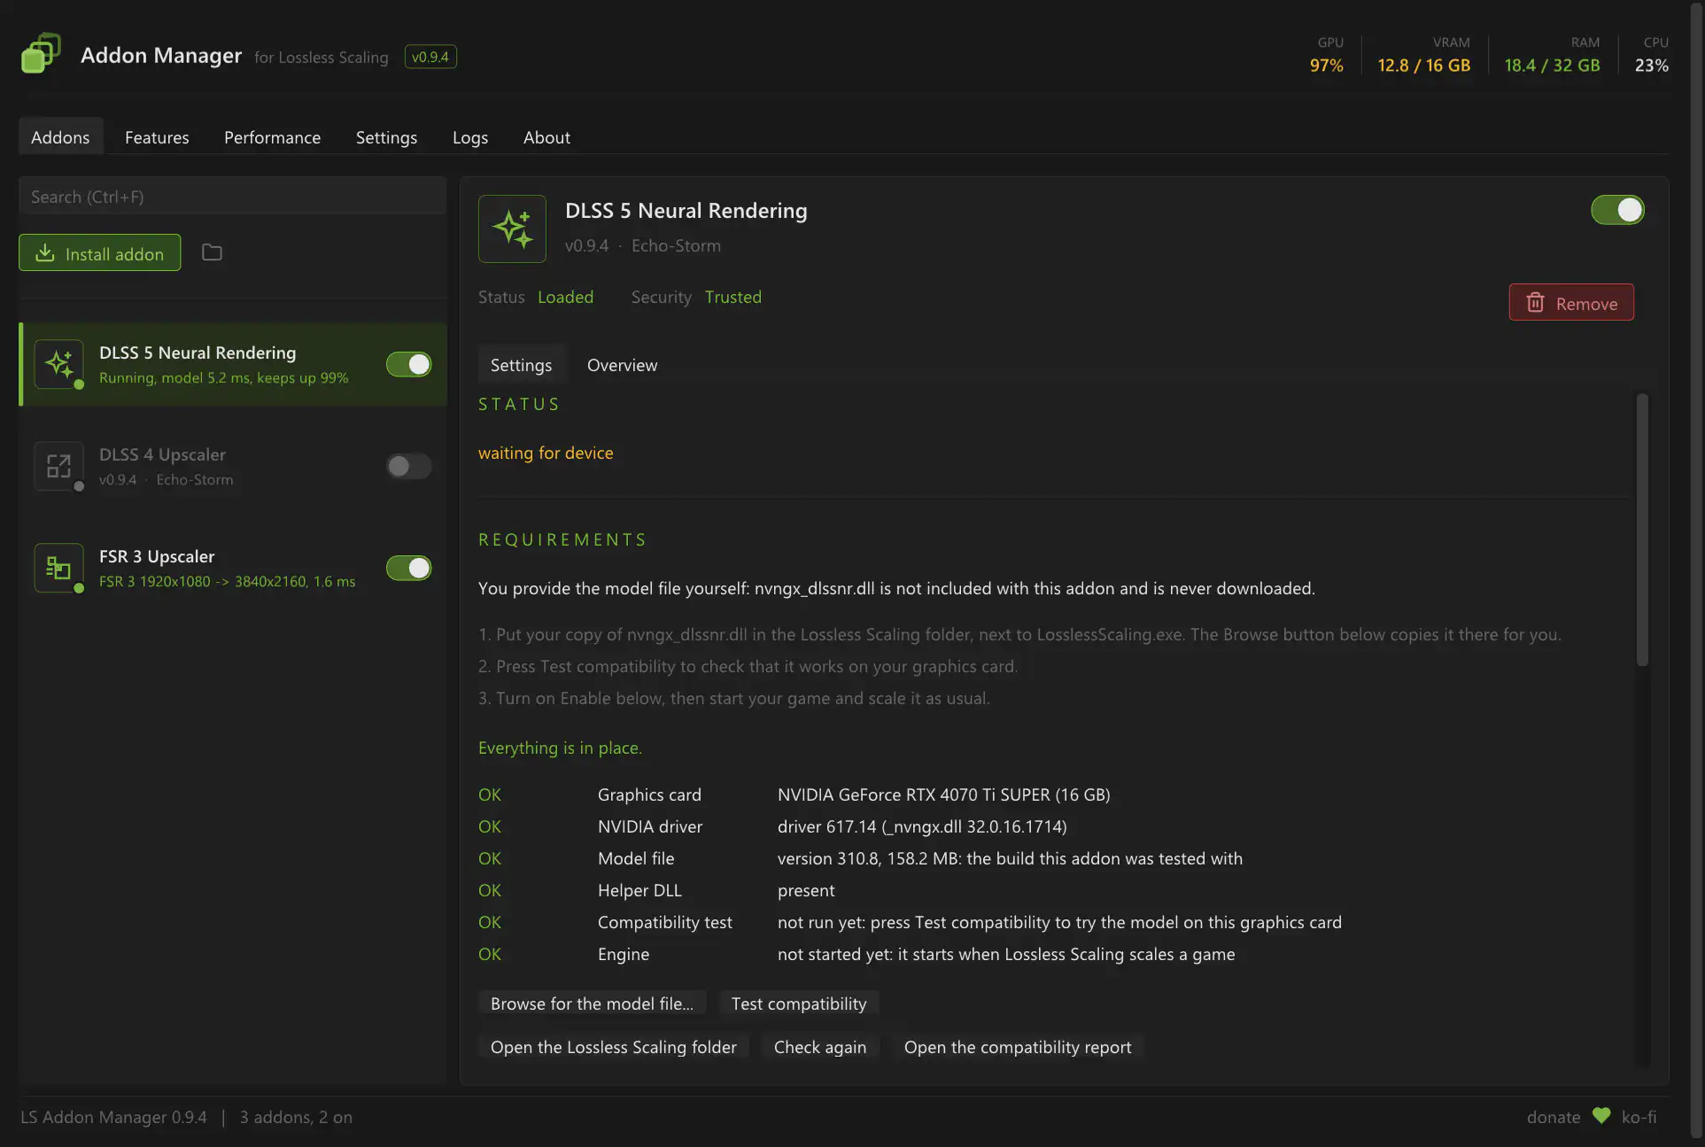Click the large DLSS 5 sparkle icon in details

pos(512,229)
